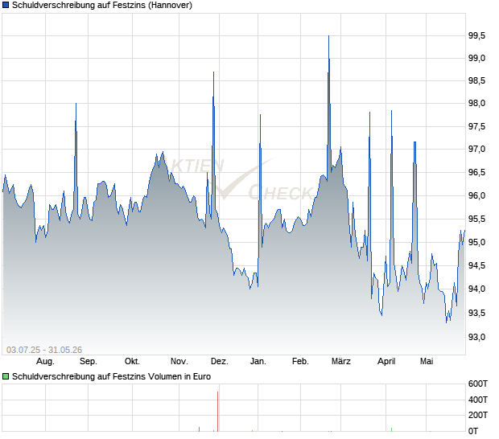Click the tallest red volume bar in December
The image size is (499, 439).
coord(217,412)
